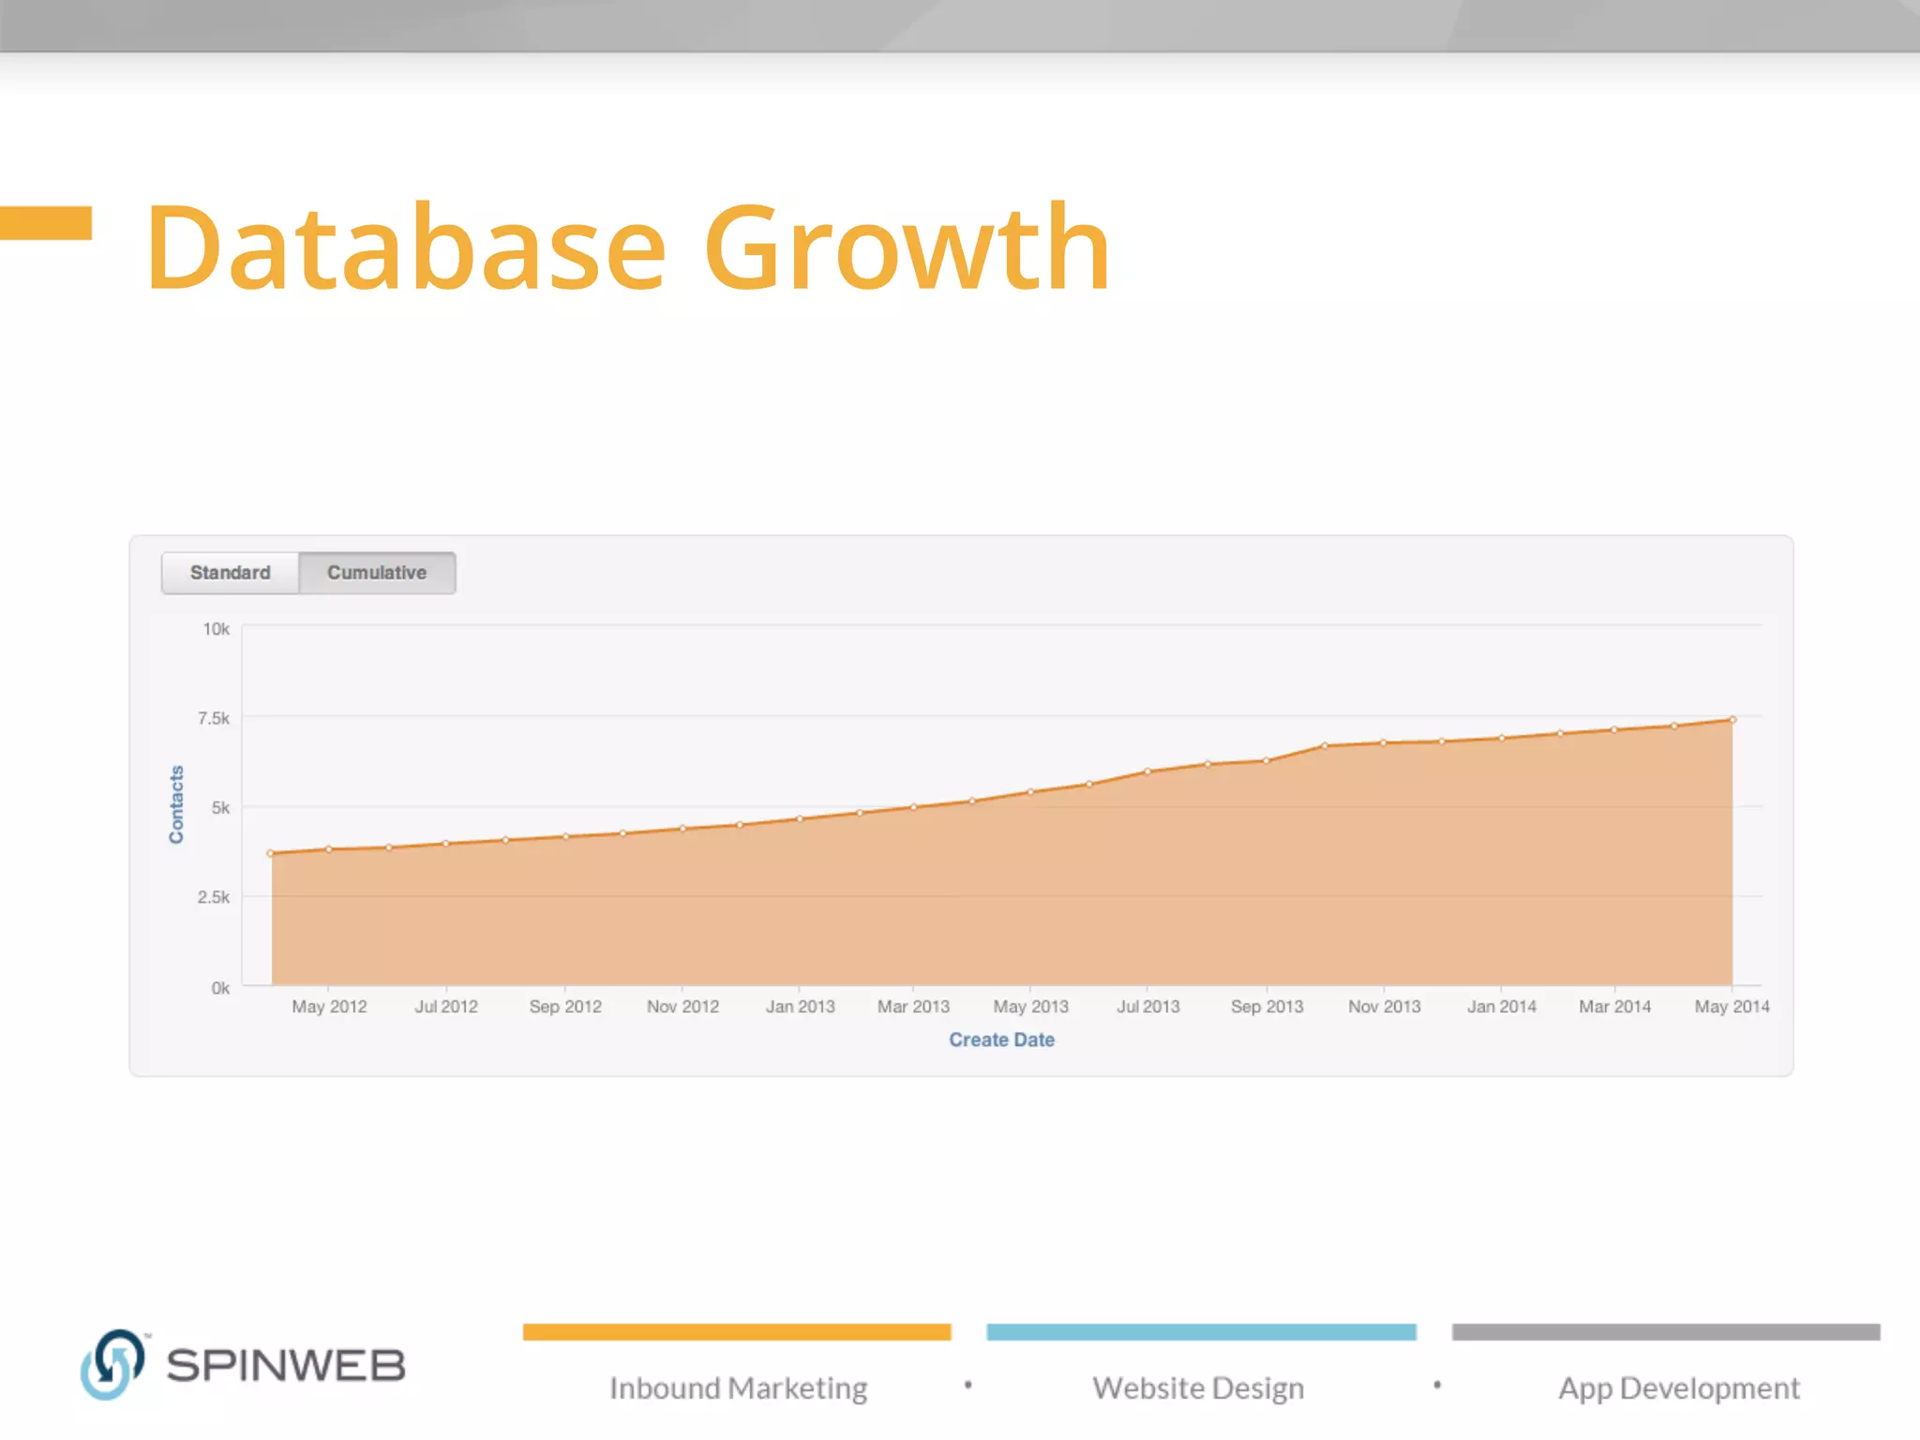Click the SpinWeb logo icon
1920x1440 pixels.
112,1364
